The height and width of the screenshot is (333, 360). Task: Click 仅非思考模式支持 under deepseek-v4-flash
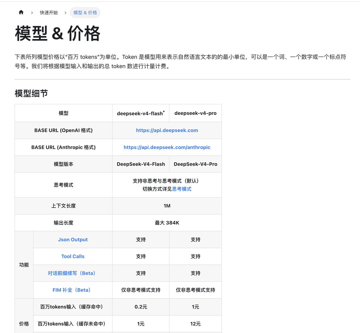(x=141, y=290)
